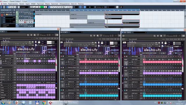Toggle step 1 pink cell of LOOP 0848, middle window
The image size is (186, 105).
[81, 62]
